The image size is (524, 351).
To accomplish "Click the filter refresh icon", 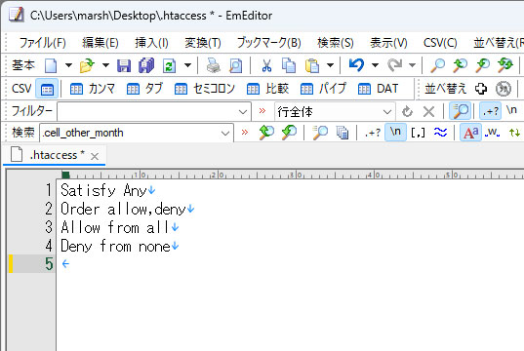I will click(x=407, y=111).
